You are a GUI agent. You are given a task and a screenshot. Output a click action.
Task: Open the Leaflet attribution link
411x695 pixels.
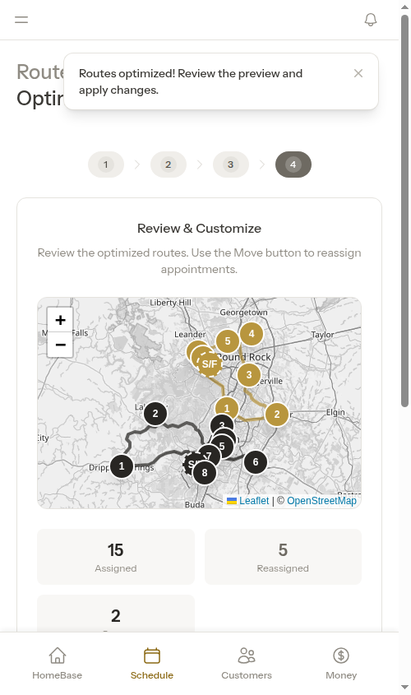pyautogui.click(x=248, y=501)
